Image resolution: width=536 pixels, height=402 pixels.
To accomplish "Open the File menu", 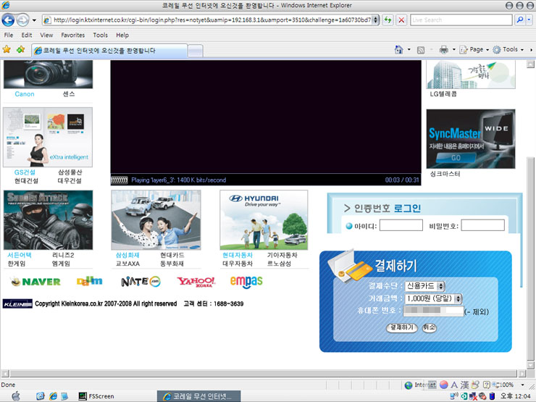I will tap(9, 35).
